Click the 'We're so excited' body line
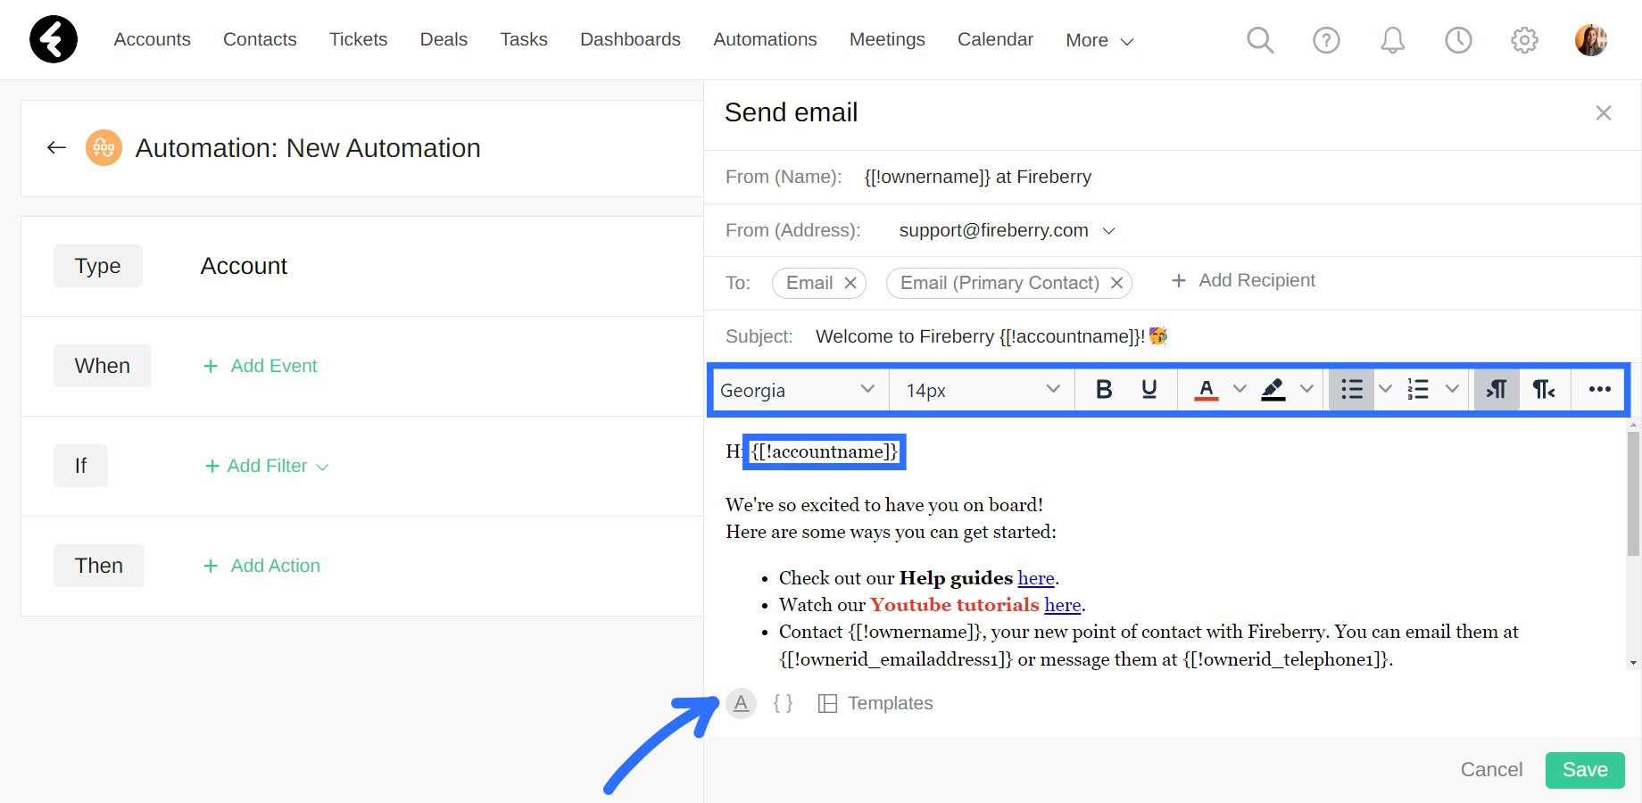This screenshot has height=803, width=1642. point(884,505)
